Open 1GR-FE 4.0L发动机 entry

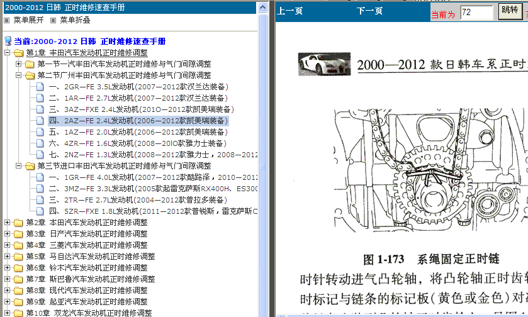[153, 177]
